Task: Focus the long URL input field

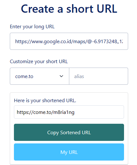Action: point(69,41)
